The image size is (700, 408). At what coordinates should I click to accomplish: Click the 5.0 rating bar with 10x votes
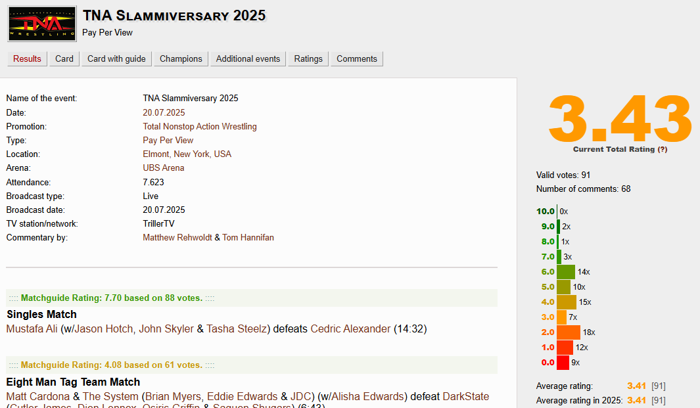[x=564, y=287]
